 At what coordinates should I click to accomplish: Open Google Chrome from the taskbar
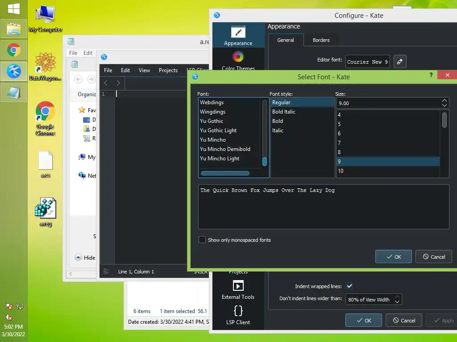[x=14, y=50]
